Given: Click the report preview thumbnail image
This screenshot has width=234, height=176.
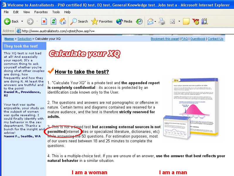Looking at the screenshot, I should [x=191, y=109].
